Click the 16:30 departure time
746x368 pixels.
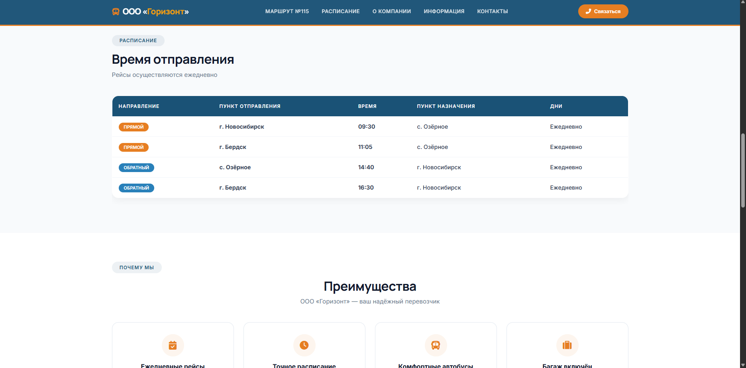(x=366, y=188)
